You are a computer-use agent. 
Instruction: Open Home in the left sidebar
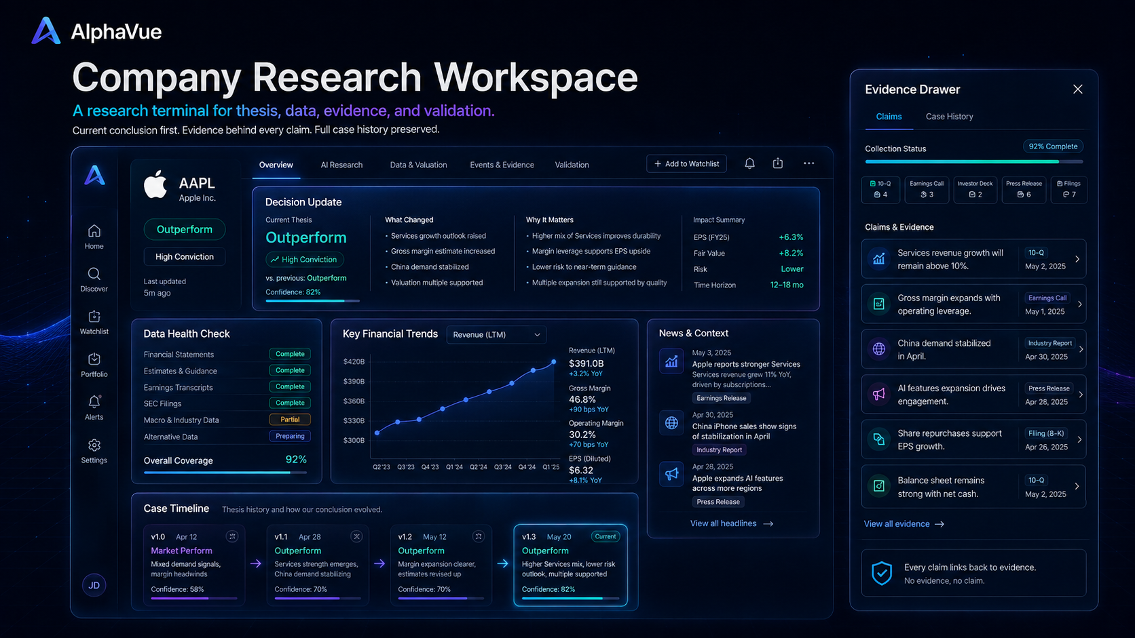point(94,237)
